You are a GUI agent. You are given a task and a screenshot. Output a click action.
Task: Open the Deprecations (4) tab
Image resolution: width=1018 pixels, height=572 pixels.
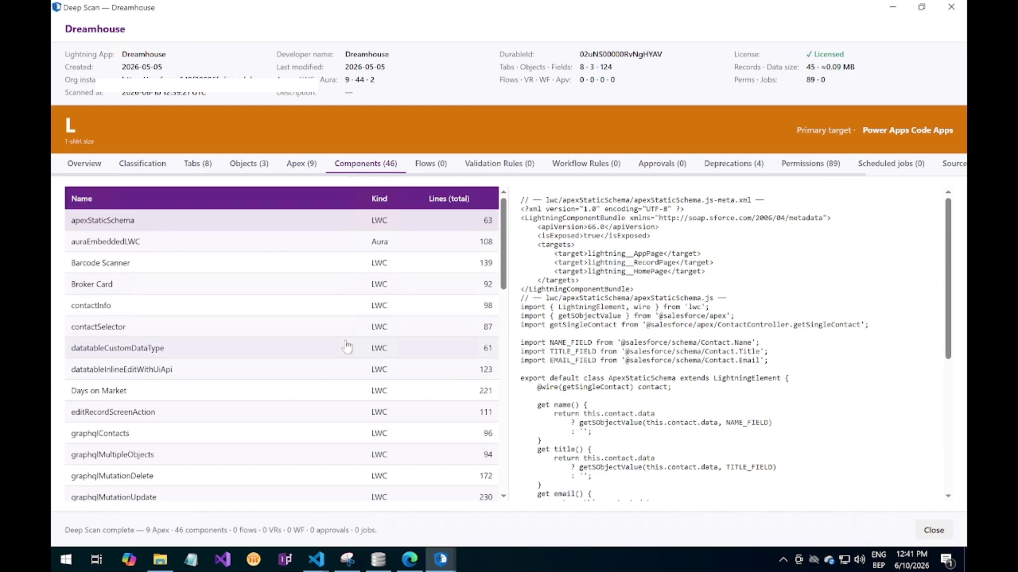point(734,163)
